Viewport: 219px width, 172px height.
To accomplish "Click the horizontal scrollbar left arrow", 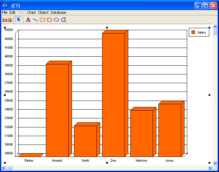I will point(4,168).
